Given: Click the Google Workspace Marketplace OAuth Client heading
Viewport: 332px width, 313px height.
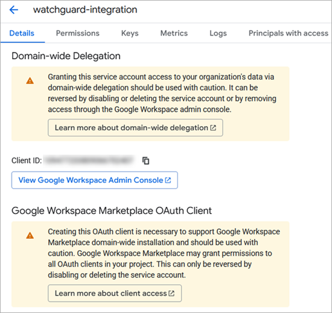Looking at the screenshot, I should [112, 210].
